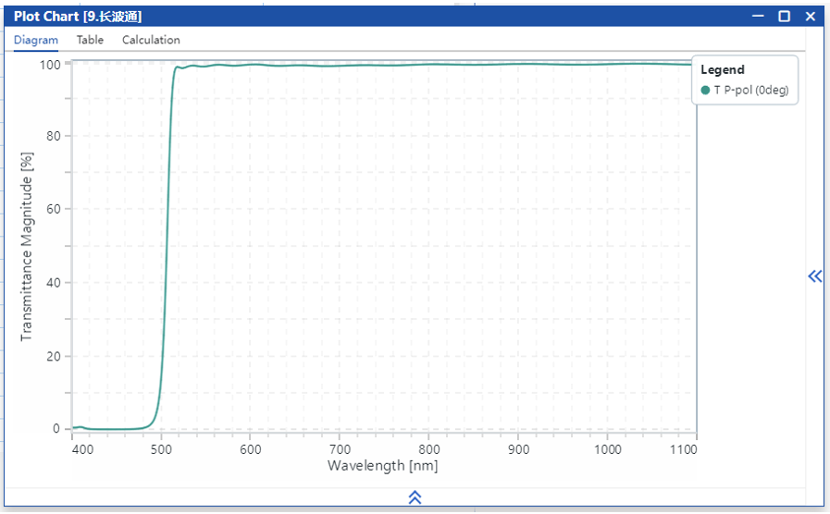
Task: Toggle the T P-pol (0deg) legend entry
Action: click(750, 90)
